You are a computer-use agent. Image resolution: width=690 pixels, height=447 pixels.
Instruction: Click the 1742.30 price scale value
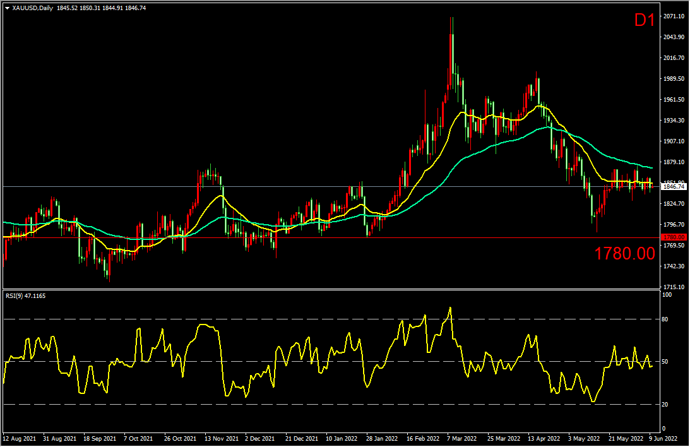tap(674, 266)
